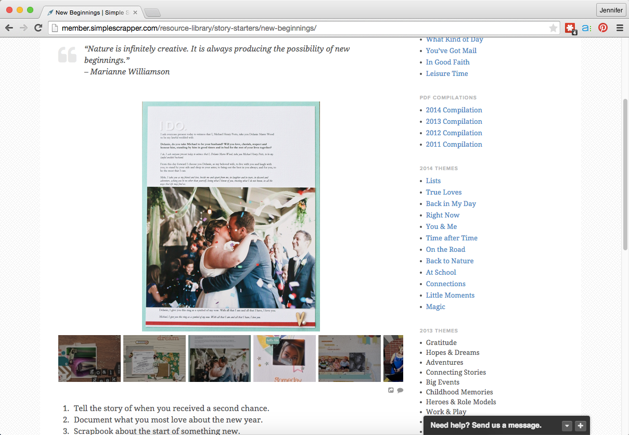Open a new tab with the blank tab button
The height and width of the screenshot is (435, 629).
pos(152,12)
